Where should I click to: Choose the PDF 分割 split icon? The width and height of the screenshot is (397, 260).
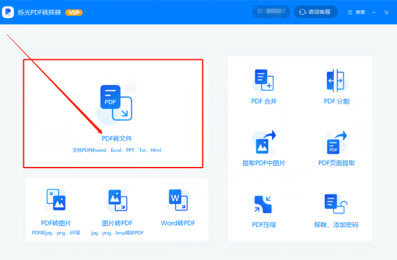335,81
